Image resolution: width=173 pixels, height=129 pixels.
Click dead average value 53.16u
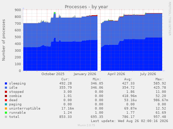tap(130, 100)
